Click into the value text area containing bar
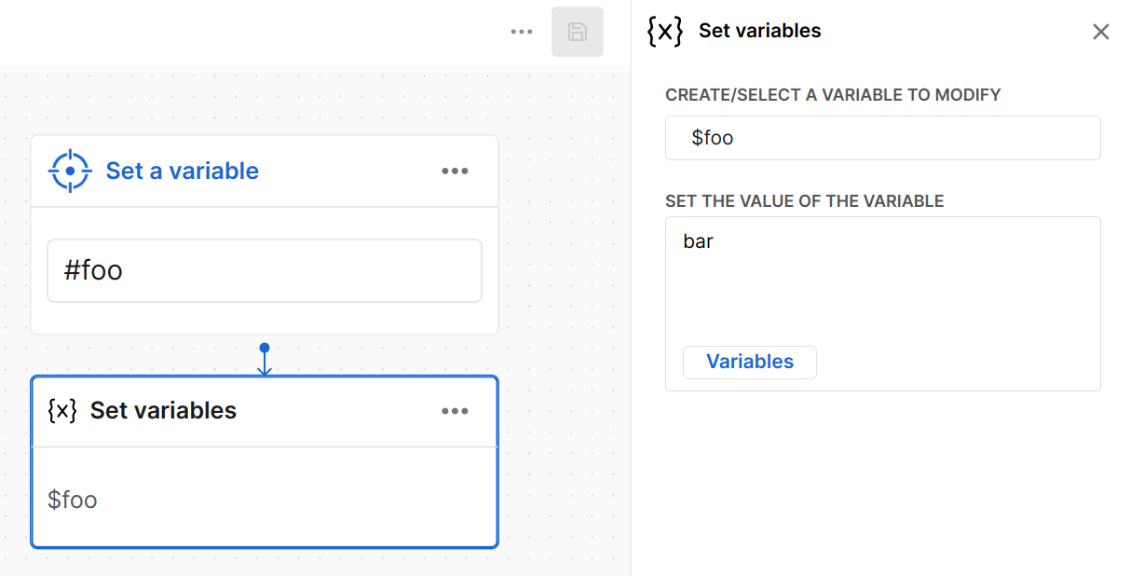1130x576 pixels. pyautogui.click(x=882, y=280)
